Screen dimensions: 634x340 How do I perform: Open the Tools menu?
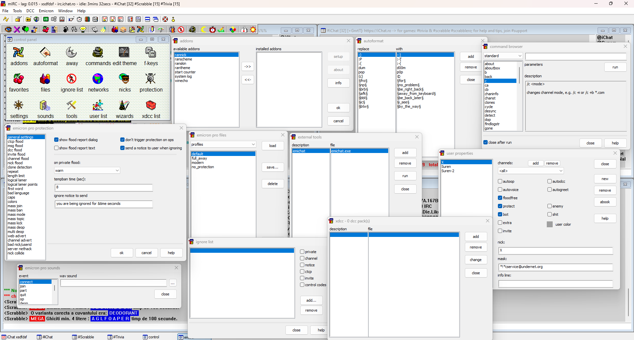click(17, 11)
